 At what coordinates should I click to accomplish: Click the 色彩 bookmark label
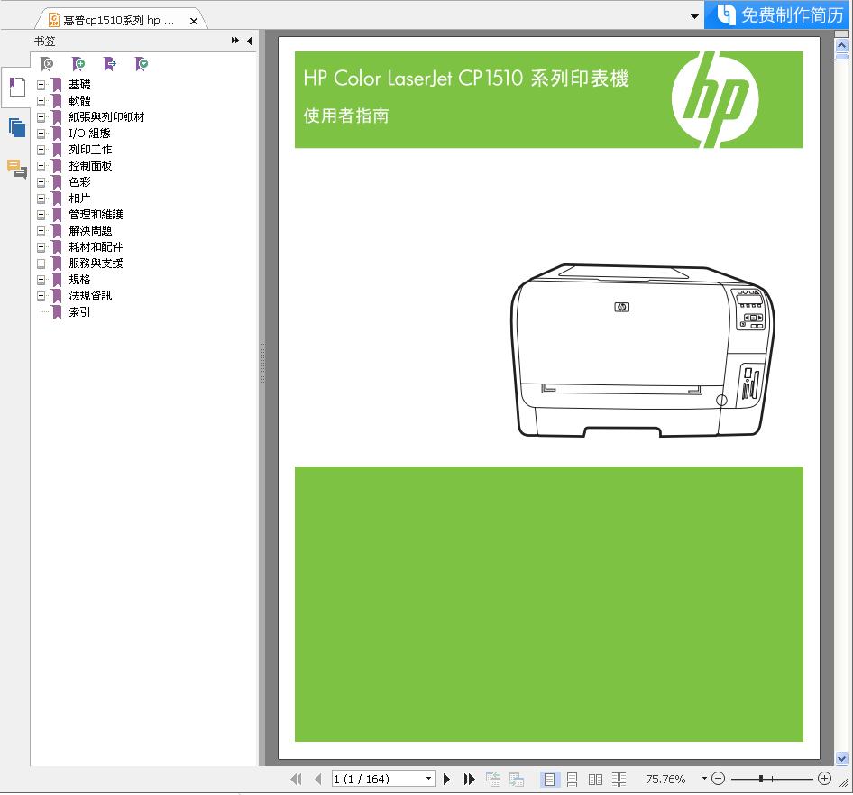click(x=79, y=182)
